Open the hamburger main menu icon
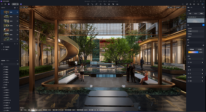Screen dimensions: 206x112 click(x=2, y=4)
